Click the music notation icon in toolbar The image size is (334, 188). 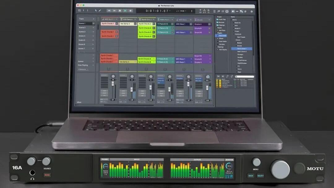click(219, 11)
